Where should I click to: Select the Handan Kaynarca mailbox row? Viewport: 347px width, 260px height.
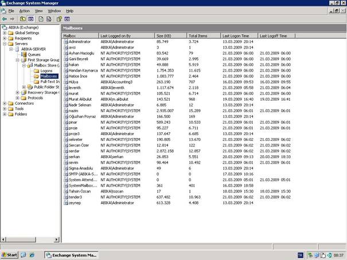click(180, 70)
